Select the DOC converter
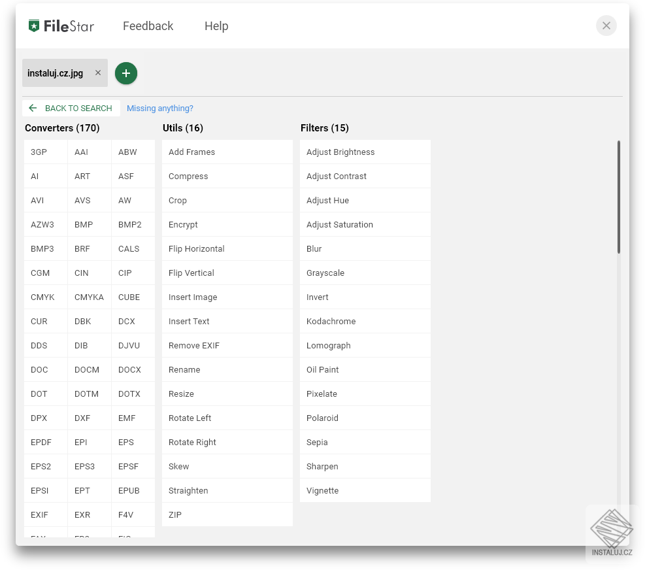The width and height of the screenshot is (645, 570). [x=46, y=369]
